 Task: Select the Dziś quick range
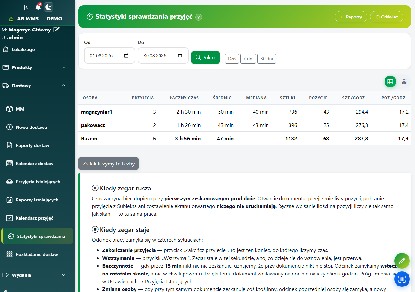pos(232,59)
